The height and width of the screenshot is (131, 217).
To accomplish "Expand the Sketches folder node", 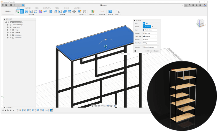I will [8, 35].
